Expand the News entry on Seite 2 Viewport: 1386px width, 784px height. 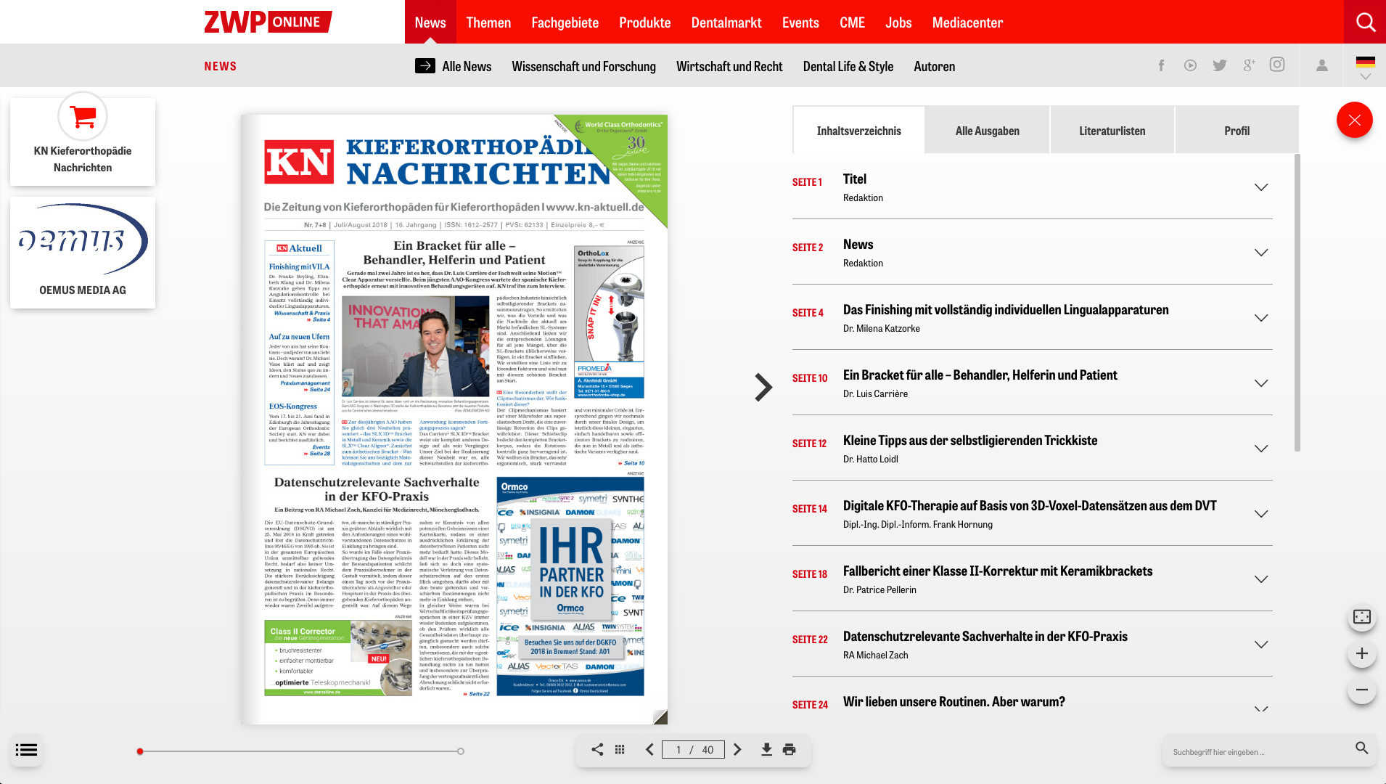1261,253
